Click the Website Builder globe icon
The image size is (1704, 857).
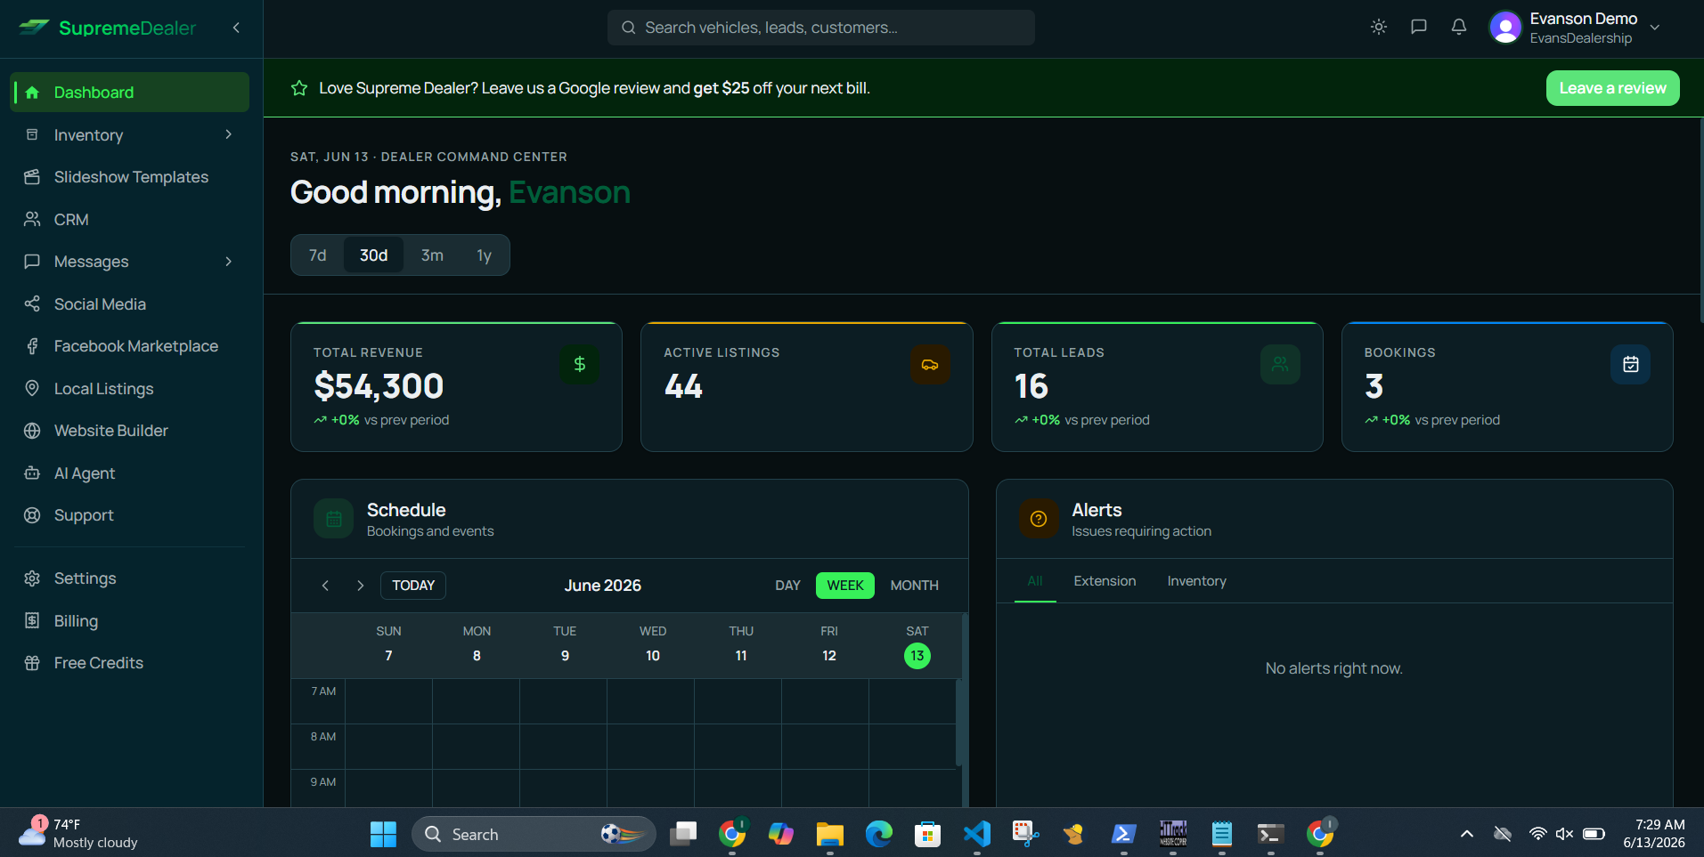(x=32, y=431)
